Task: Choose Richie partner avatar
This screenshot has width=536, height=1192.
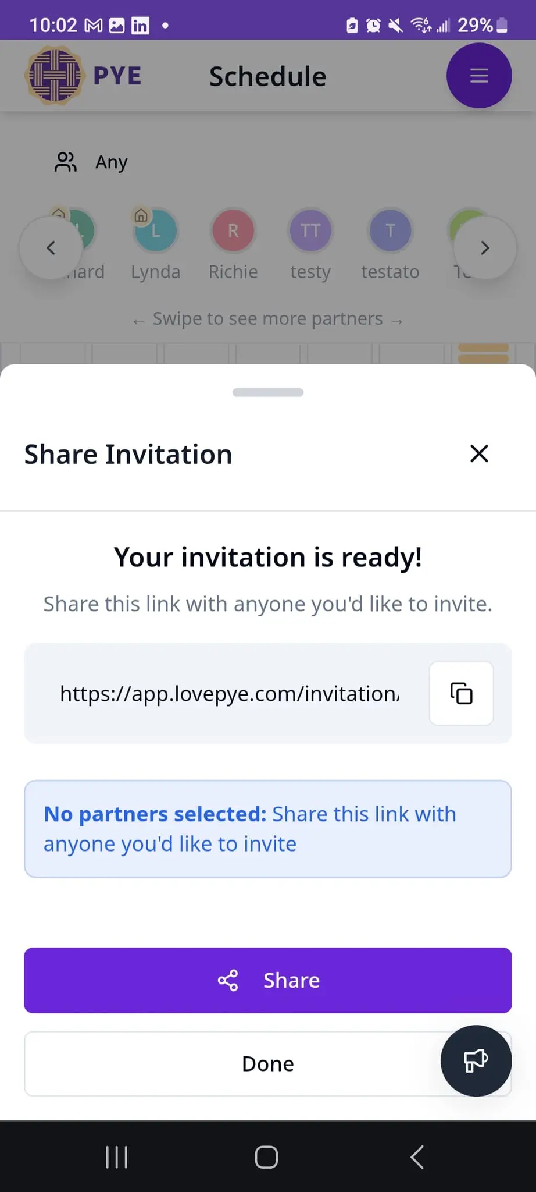Action: tap(233, 230)
